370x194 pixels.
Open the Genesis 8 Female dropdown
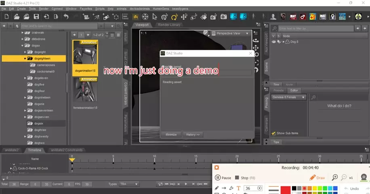click(x=289, y=97)
